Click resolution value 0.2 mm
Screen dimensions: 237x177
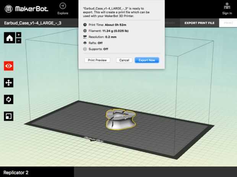click(x=111, y=37)
